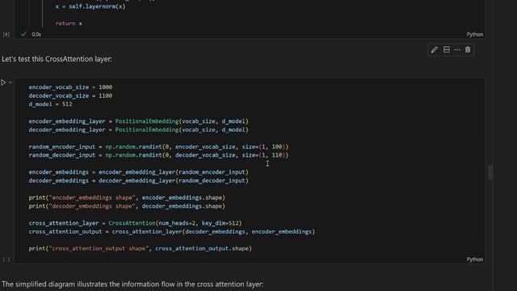Click the empty execution count brackets of test cell
517x291 pixels.
[x=6, y=260]
